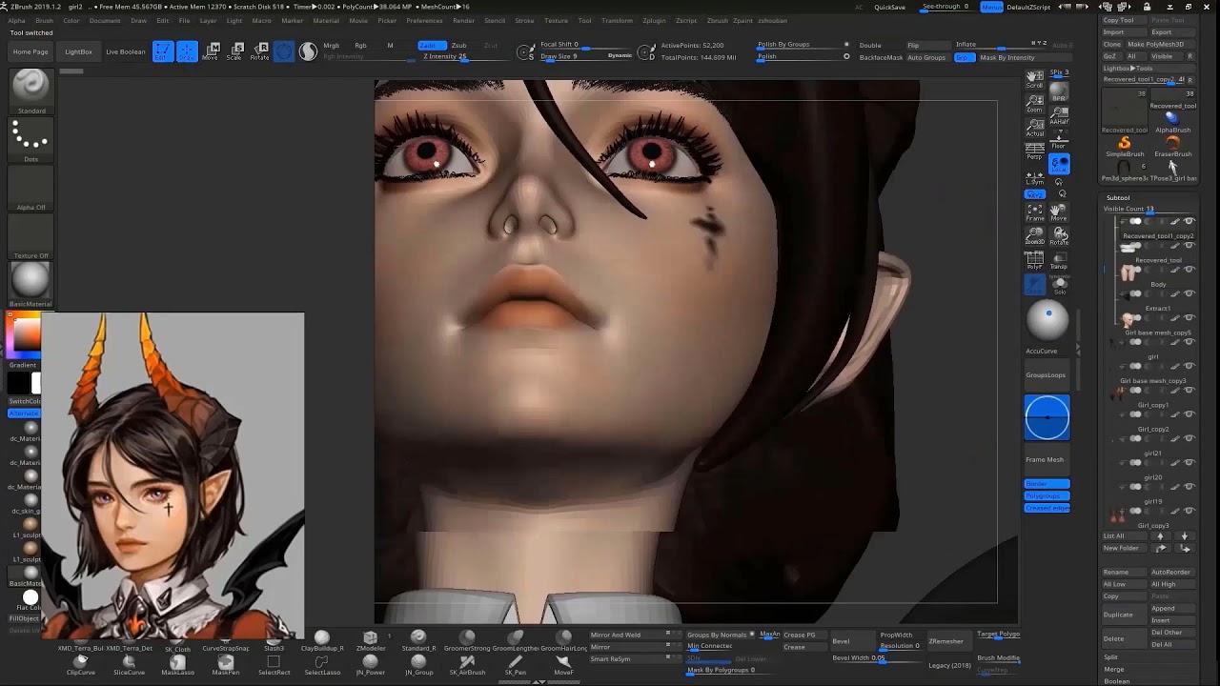Choose the SimpleBrush tool

pos(1125,146)
